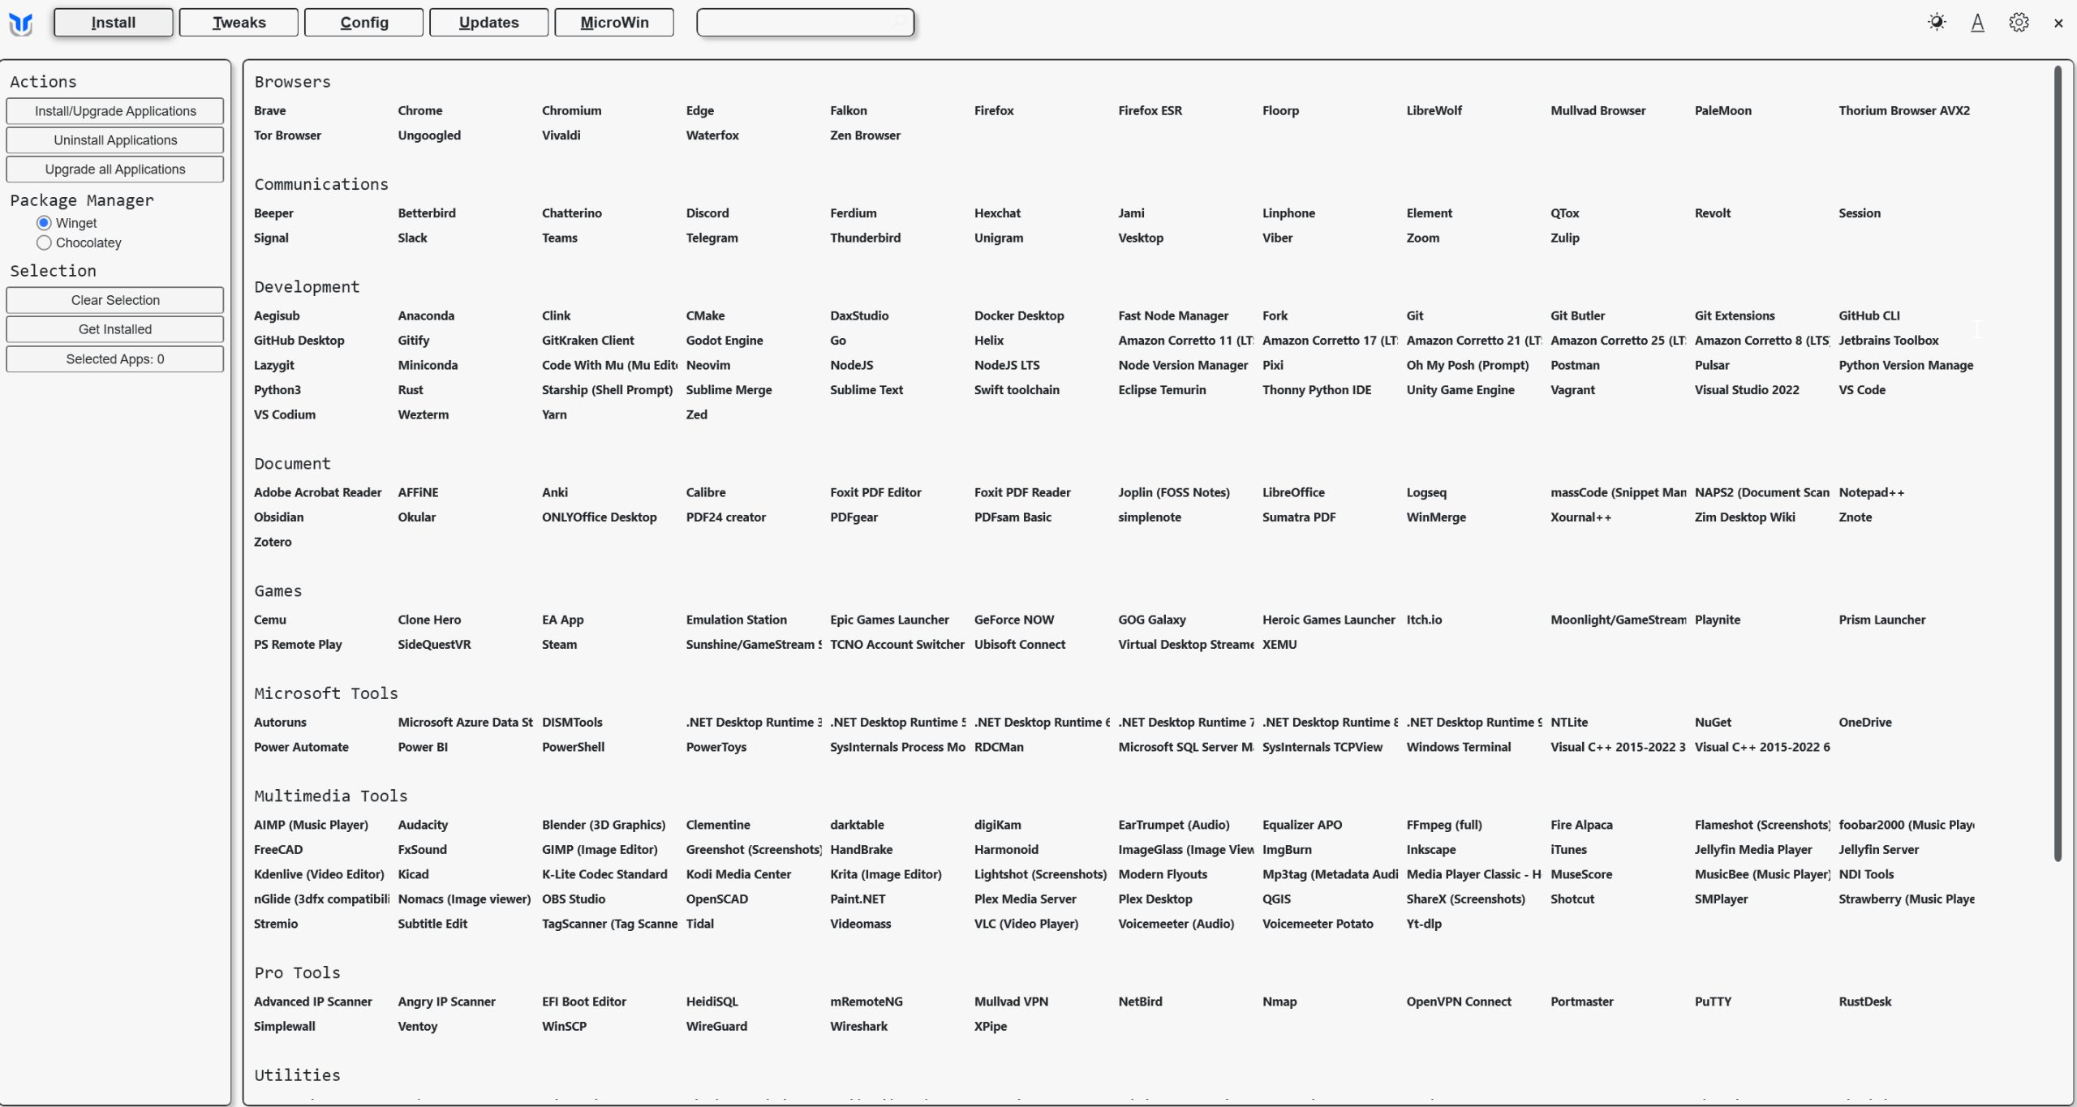
Task: Open the MicroWin tab
Action: click(x=614, y=23)
